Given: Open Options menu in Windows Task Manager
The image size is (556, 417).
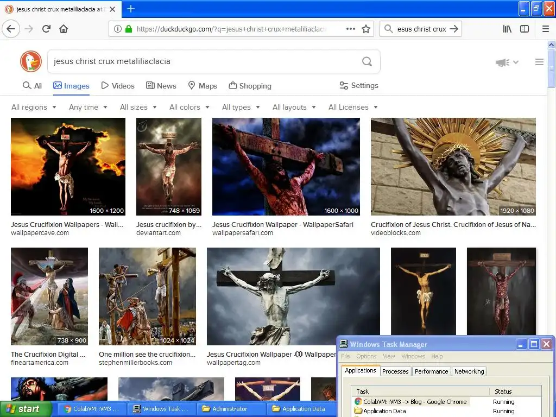Looking at the screenshot, I should (367, 356).
